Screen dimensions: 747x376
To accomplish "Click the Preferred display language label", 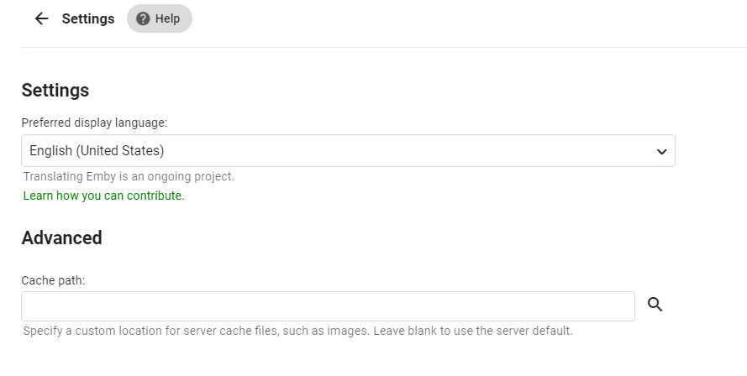I will (x=94, y=123).
